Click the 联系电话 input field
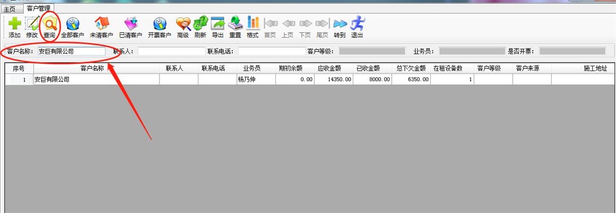 tap(272, 52)
